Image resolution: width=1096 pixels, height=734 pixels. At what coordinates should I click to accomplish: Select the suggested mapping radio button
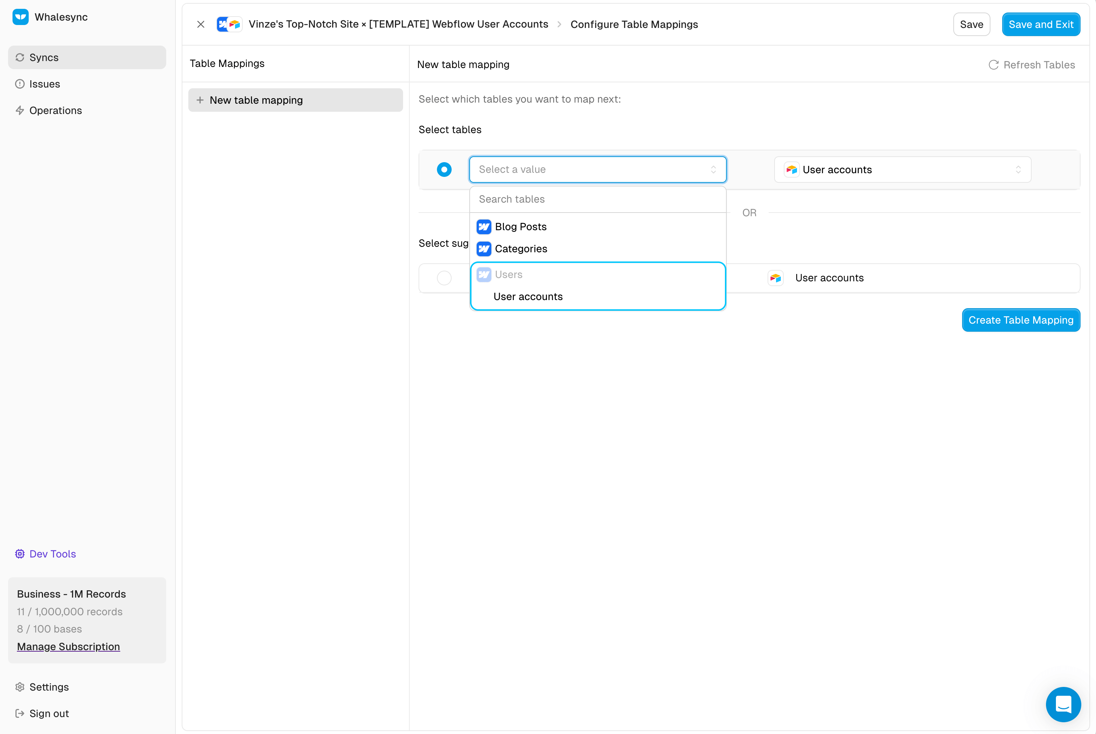tap(444, 278)
